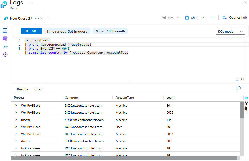Click the Save disk icon
The width and height of the screenshot is (249, 161).
(164, 18)
